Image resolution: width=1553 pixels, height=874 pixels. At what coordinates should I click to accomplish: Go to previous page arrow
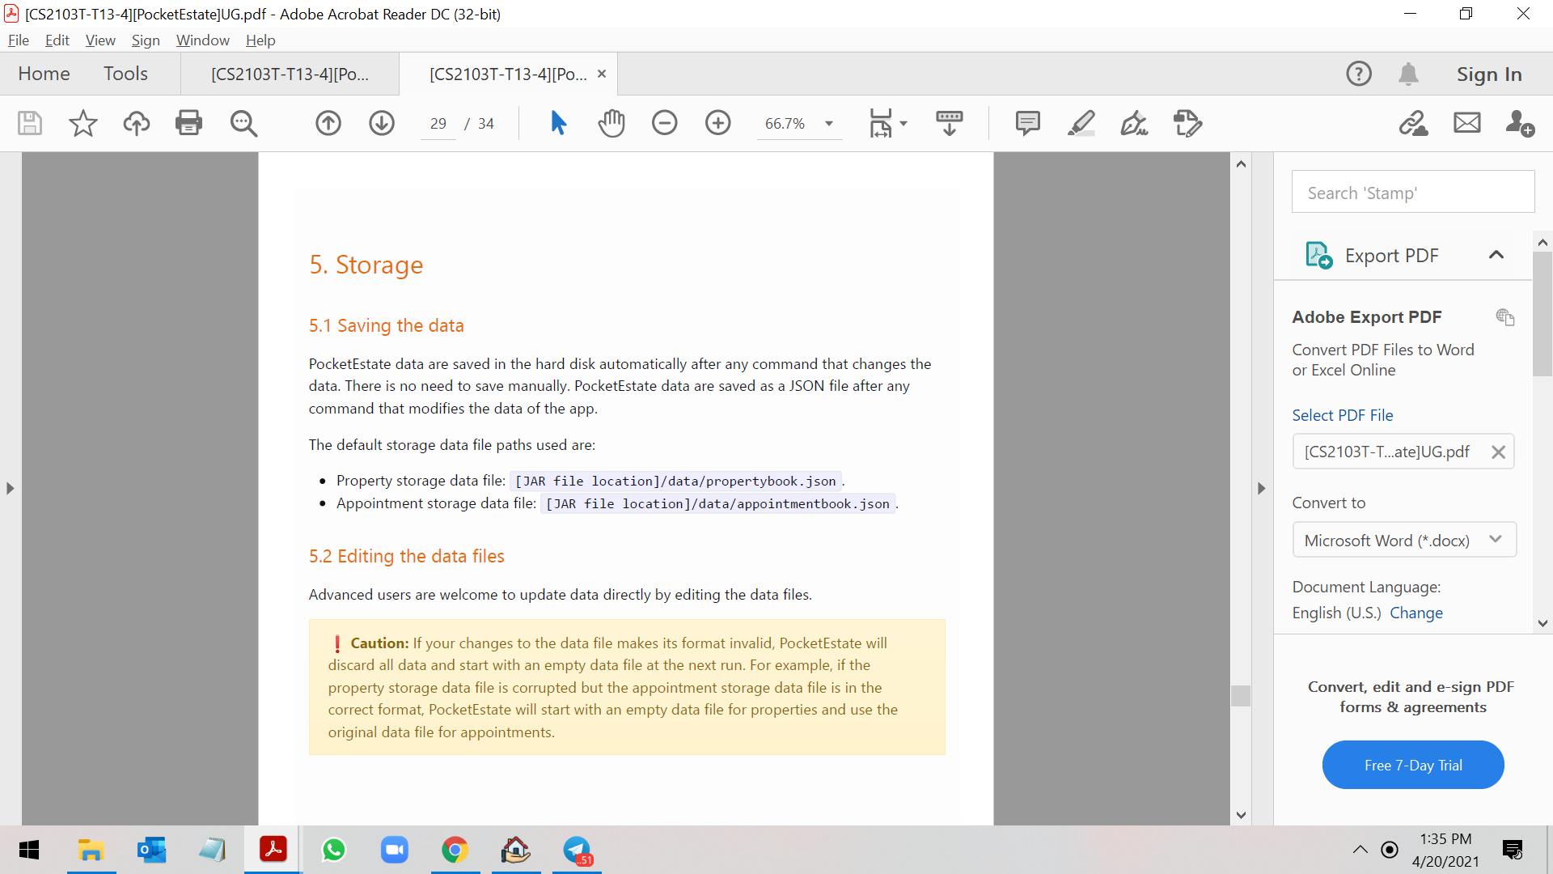click(x=328, y=123)
